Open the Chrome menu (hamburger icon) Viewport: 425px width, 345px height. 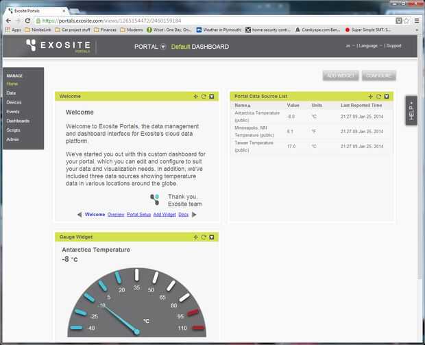[x=417, y=21]
